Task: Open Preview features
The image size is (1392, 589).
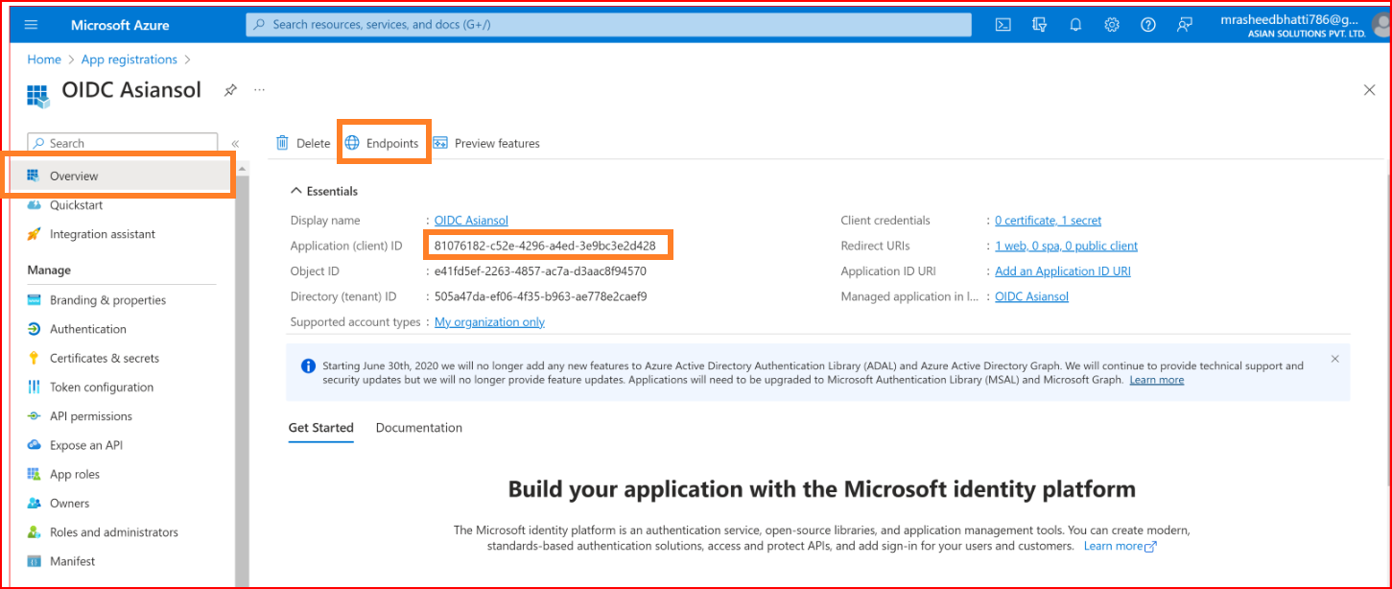Action: coord(486,143)
